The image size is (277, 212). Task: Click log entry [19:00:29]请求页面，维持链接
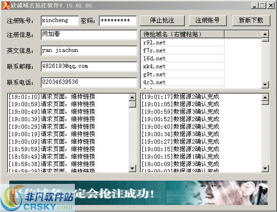click(52, 126)
